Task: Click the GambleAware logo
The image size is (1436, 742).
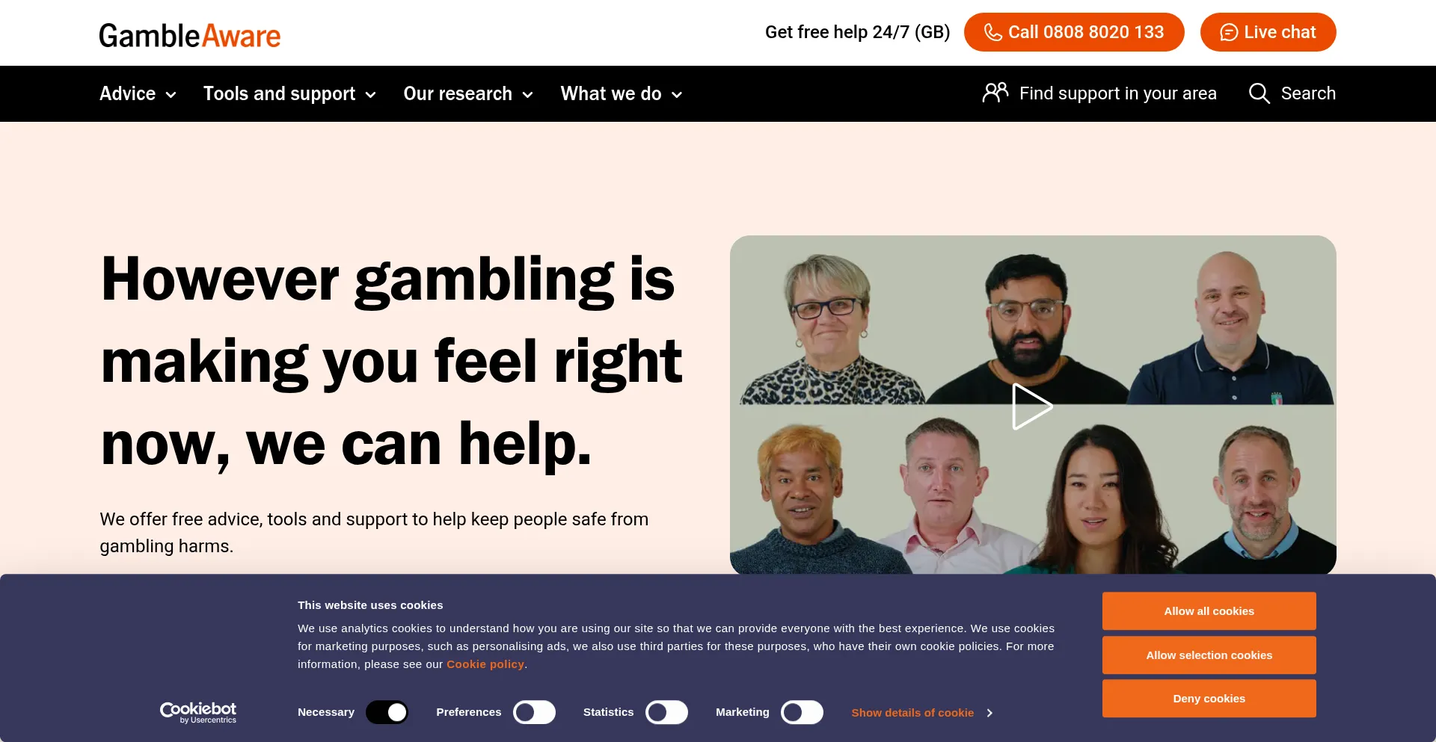Action: click(190, 35)
